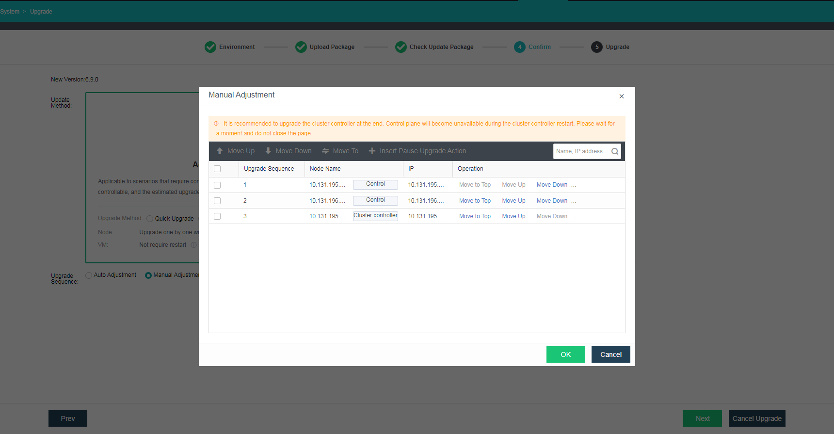Click the warning info icon in the orange banner
This screenshot has width=834, height=434.
coord(216,124)
